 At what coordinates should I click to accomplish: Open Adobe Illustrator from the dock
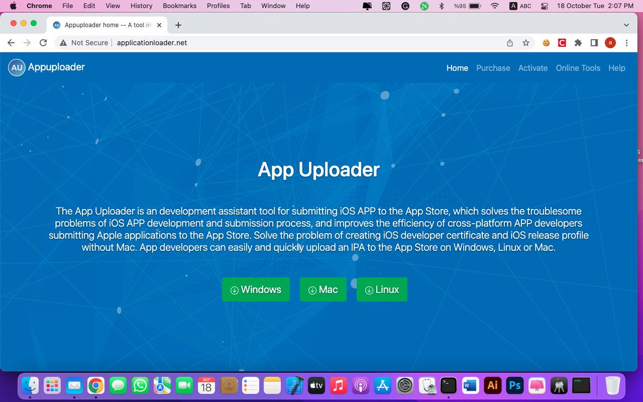point(492,385)
